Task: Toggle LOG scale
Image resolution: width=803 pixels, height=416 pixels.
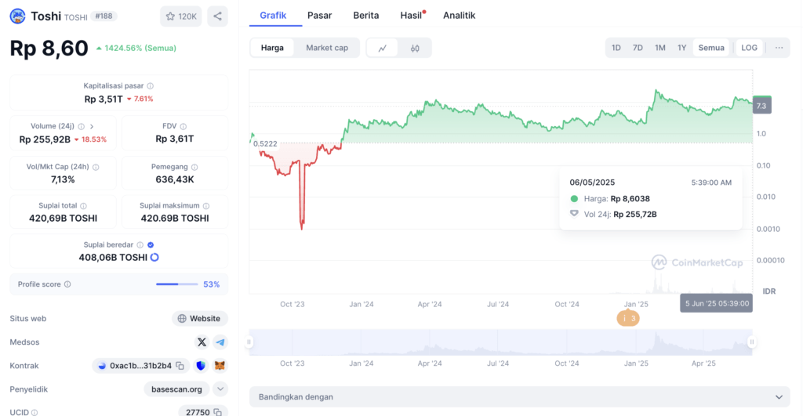Action: click(x=749, y=48)
